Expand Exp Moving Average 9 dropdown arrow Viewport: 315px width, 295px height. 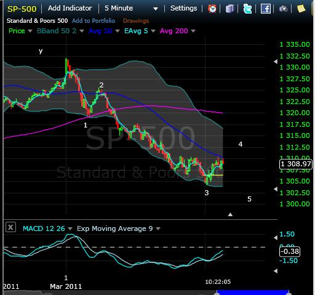tap(158, 228)
